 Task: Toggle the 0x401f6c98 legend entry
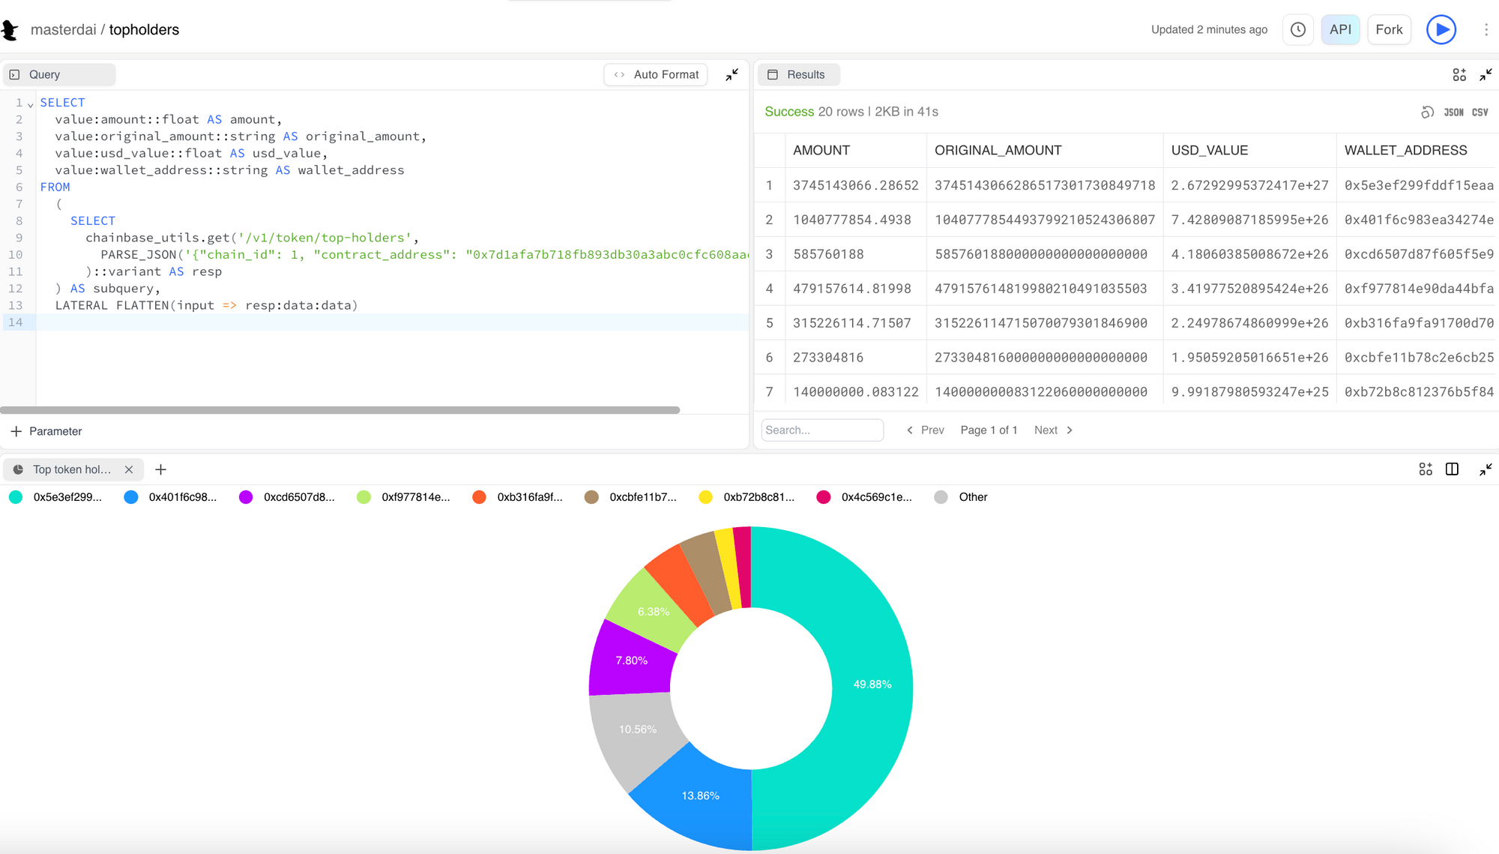(x=171, y=497)
